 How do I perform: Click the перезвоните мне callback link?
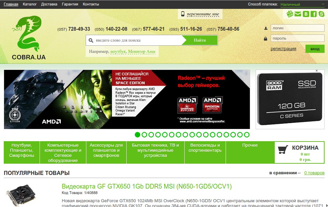(203, 14)
